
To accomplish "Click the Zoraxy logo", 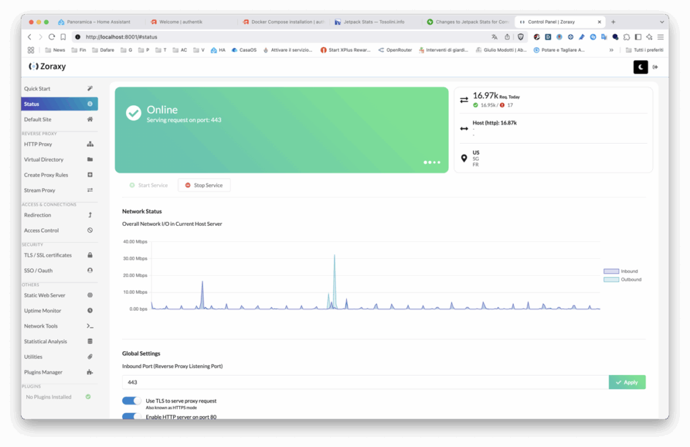I will pyautogui.click(x=47, y=67).
